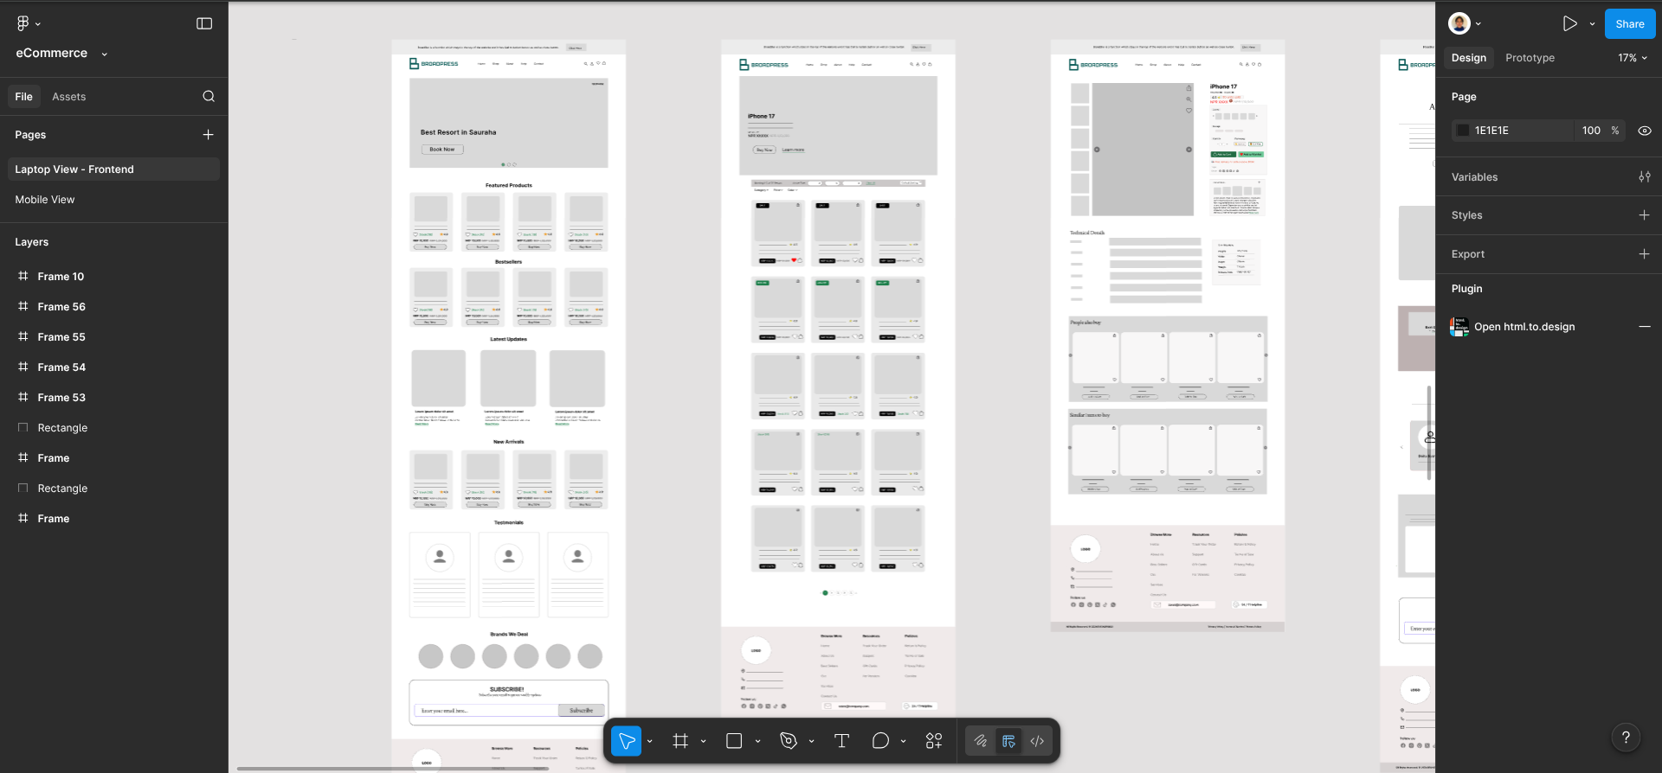
Task: Switch to the Prototype tab
Action: click(x=1530, y=58)
